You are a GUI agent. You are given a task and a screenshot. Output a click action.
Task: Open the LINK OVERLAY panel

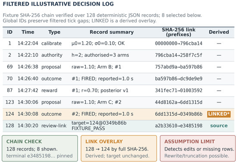pos(119,148)
